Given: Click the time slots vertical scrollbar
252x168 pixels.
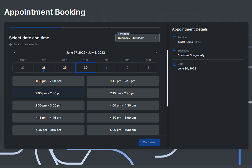Looking at the screenshot, I should click(x=167, y=79).
